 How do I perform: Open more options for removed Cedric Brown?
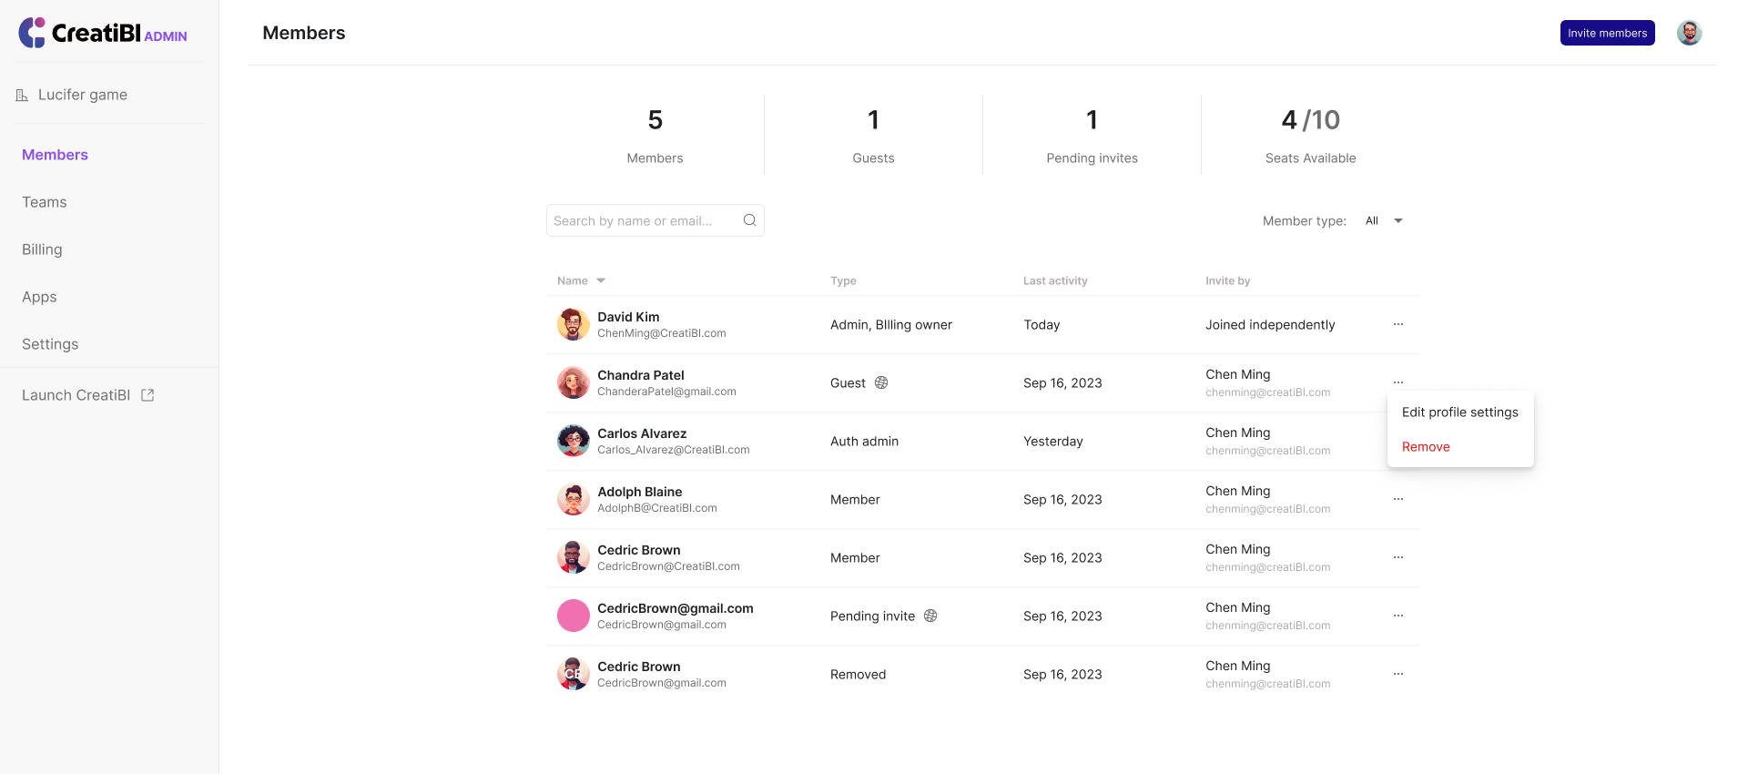click(1397, 675)
